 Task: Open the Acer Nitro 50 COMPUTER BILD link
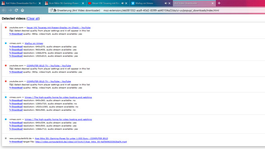[71, 139]
